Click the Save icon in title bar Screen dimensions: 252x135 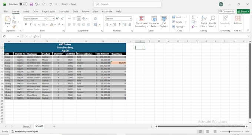click(31, 4)
